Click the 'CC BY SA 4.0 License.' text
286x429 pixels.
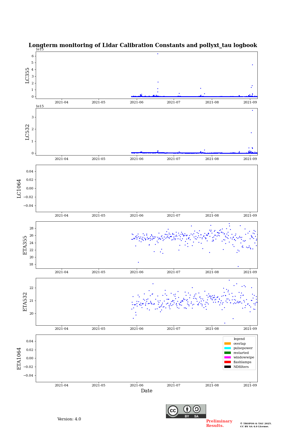(x=254, y=426)
